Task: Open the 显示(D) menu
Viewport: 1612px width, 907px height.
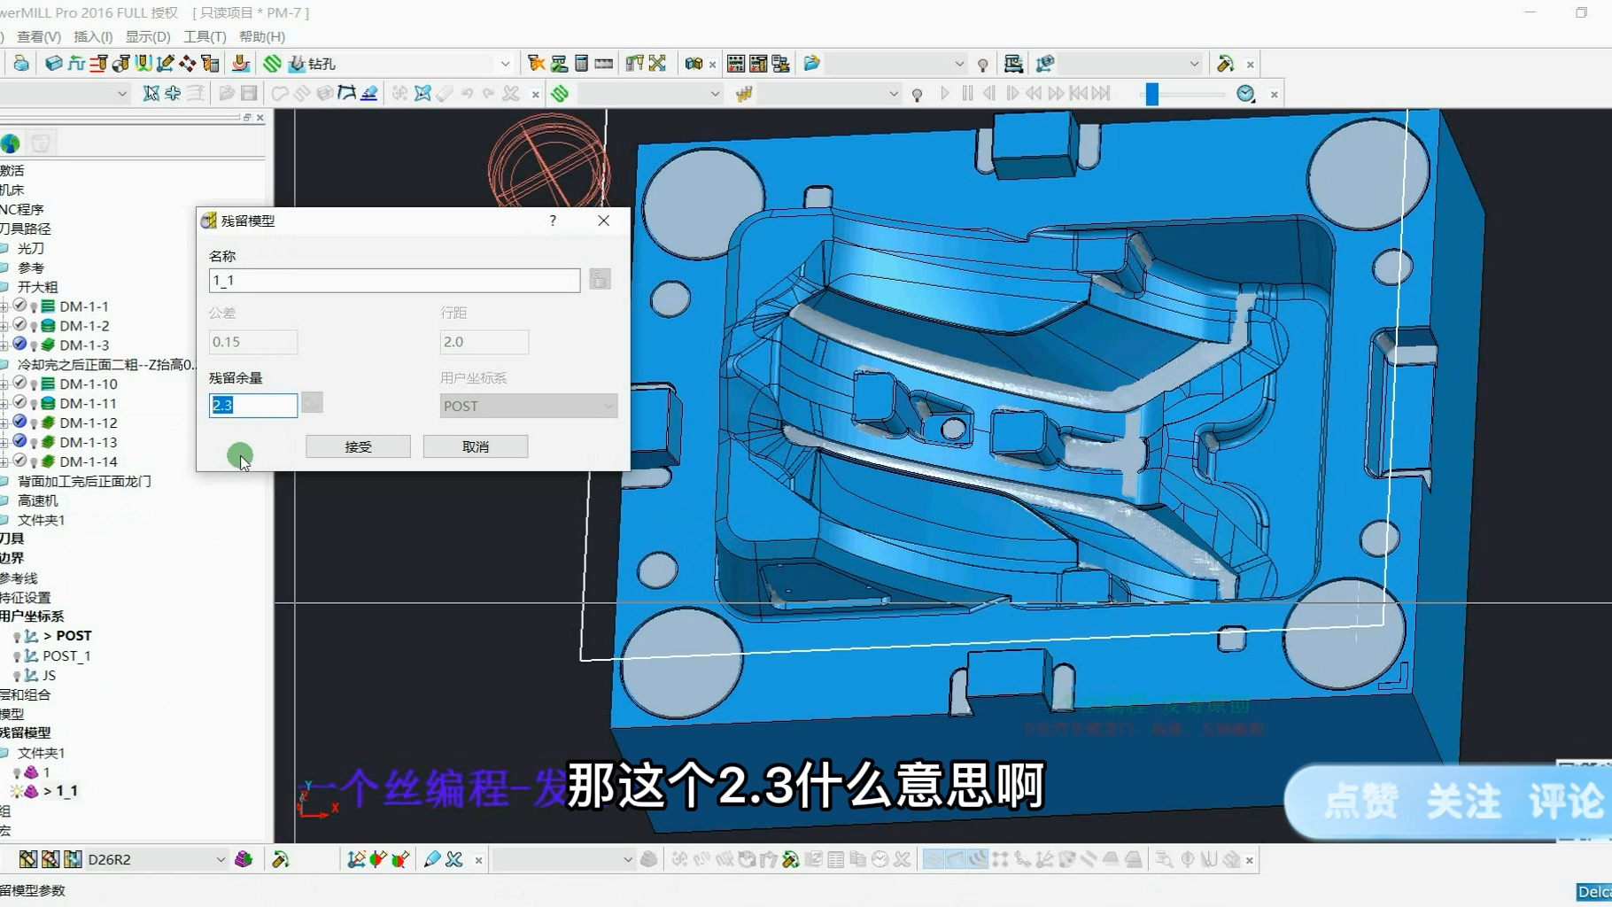Action: 148,36
